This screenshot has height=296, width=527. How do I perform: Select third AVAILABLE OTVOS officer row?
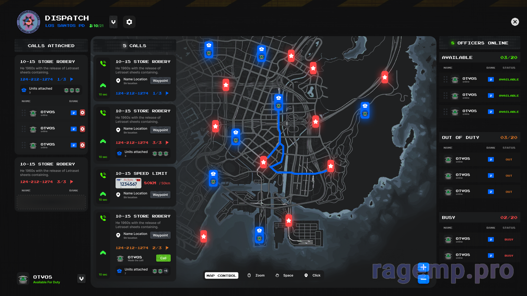click(480, 112)
